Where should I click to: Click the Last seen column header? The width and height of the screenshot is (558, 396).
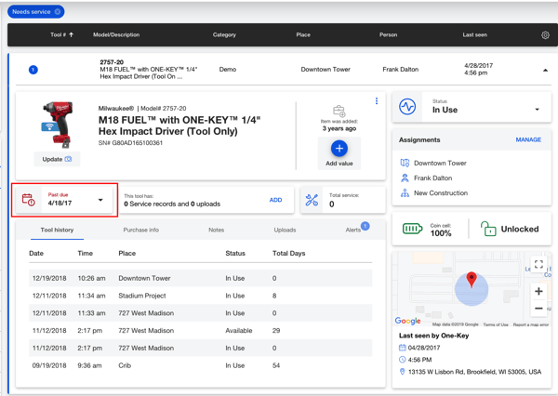474,34
